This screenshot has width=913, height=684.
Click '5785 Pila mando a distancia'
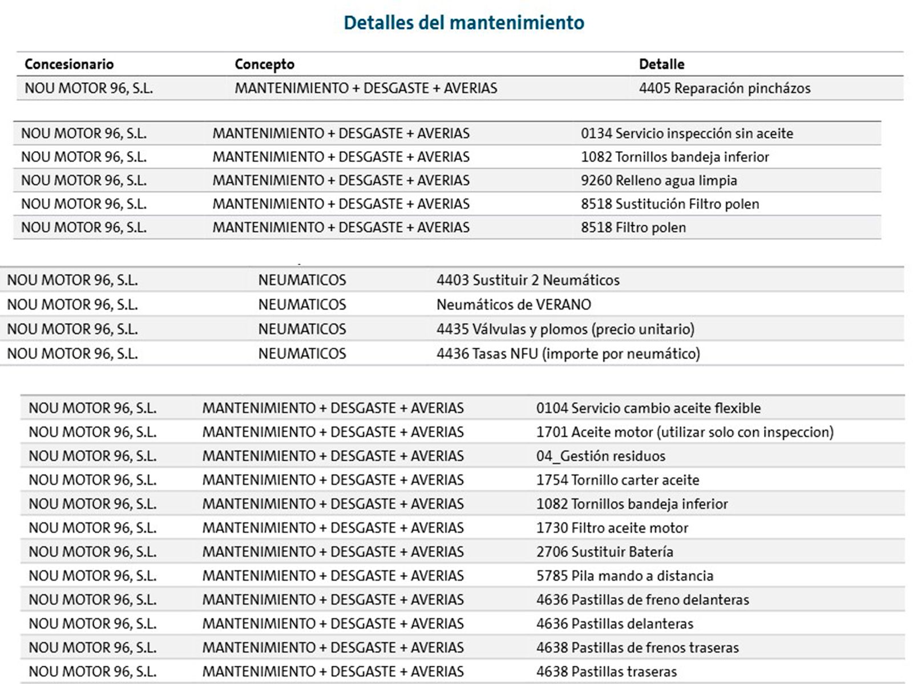(x=625, y=576)
